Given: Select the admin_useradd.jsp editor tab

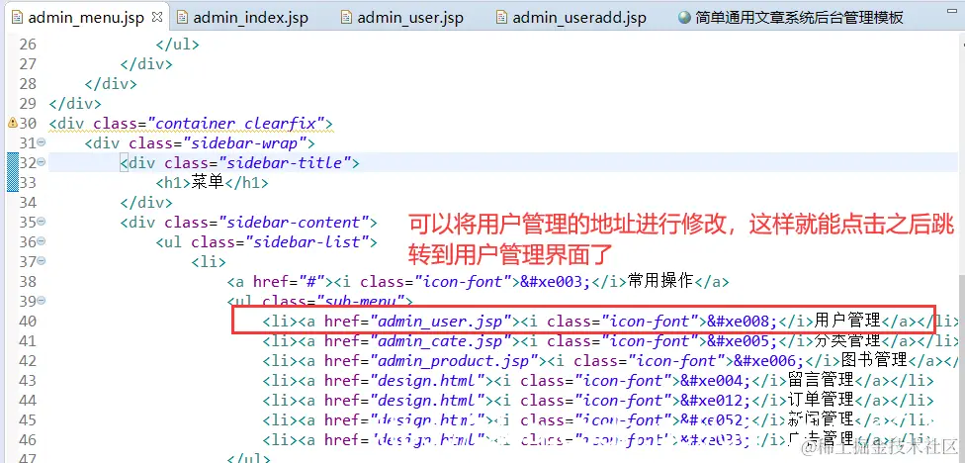Looking at the screenshot, I should click(x=571, y=17).
